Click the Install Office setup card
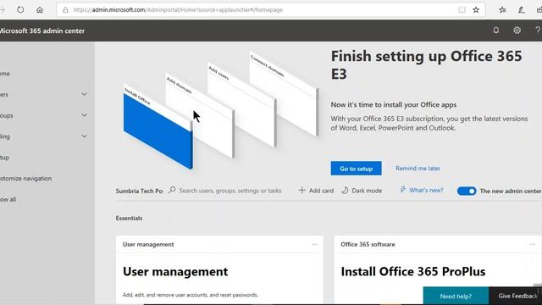542x305 pixels. click(x=158, y=127)
